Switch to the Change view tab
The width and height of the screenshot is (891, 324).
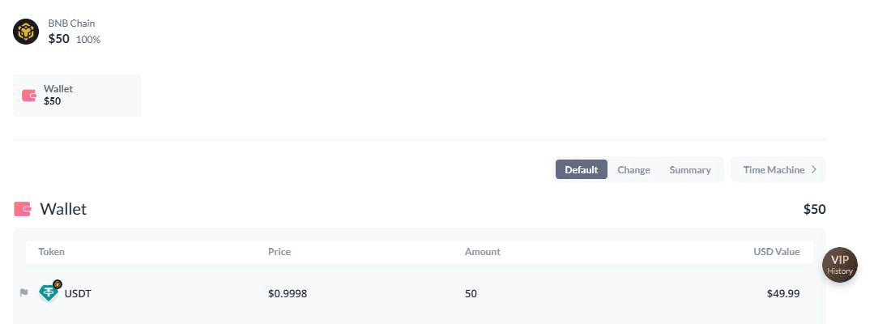coord(633,169)
